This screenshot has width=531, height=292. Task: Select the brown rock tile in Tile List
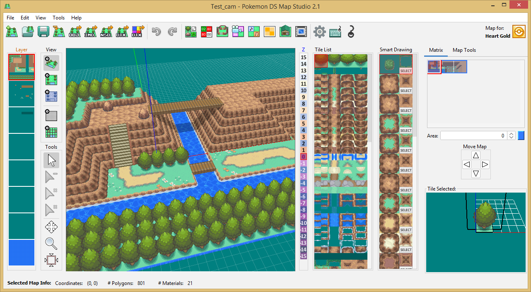[x=321, y=60]
